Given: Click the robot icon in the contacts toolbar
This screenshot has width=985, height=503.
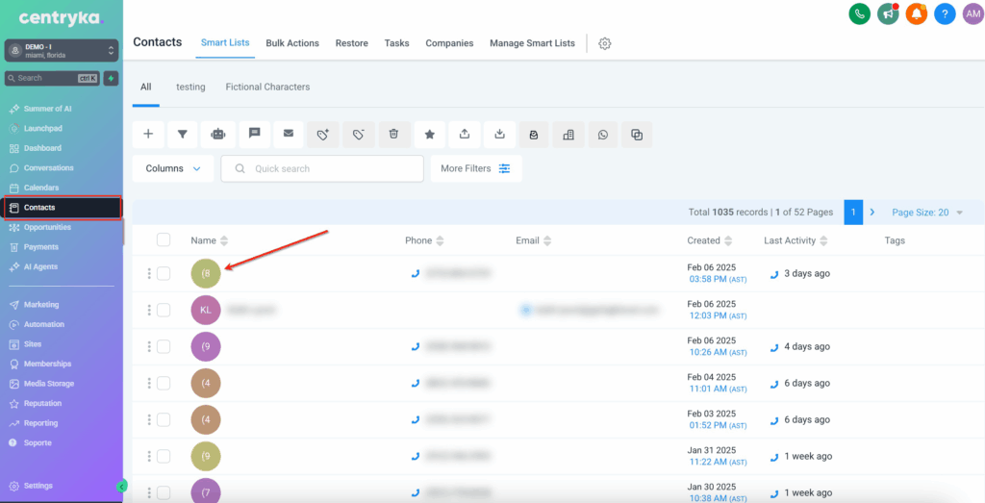Looking at the screenshot, I should click(218, 135).
